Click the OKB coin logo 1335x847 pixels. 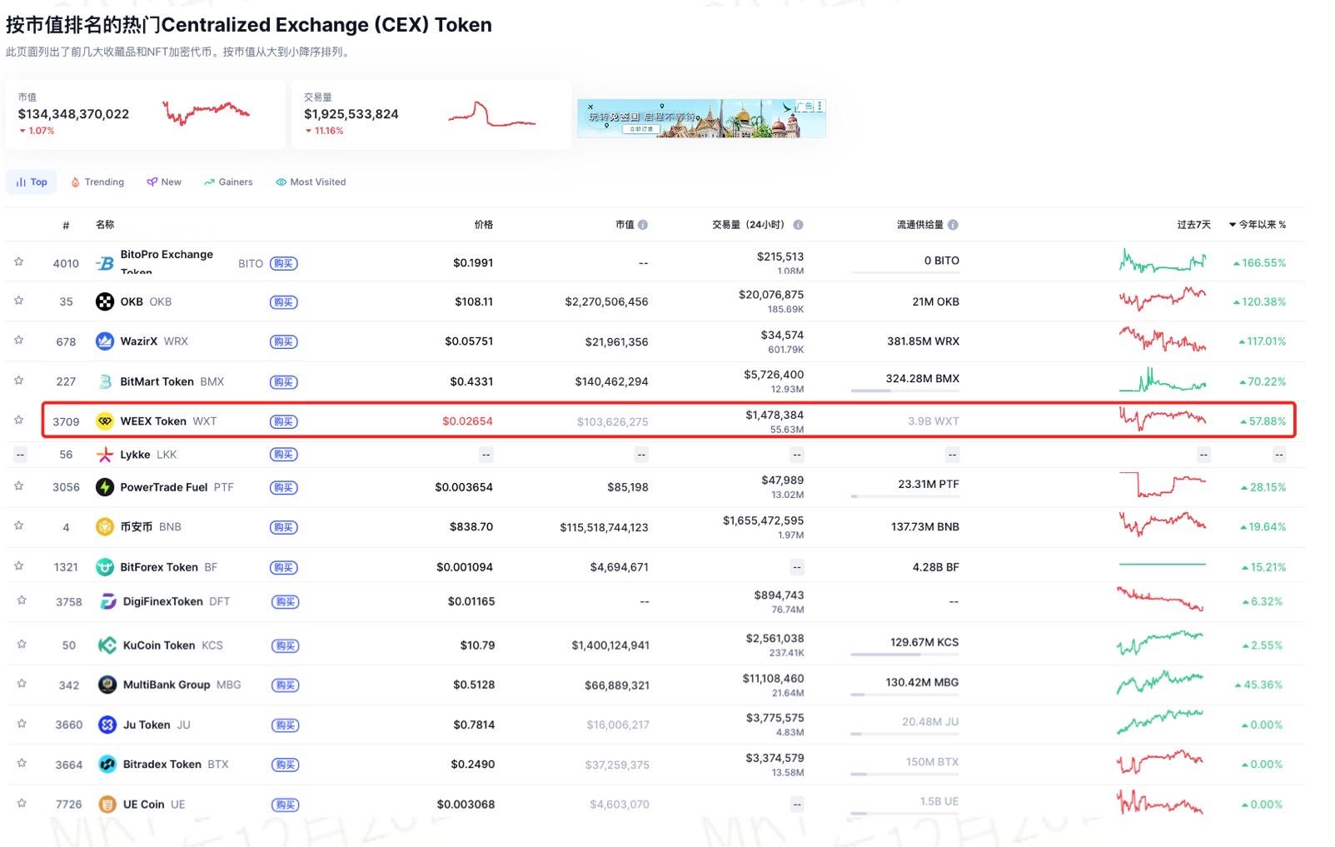[x=105, y=301]
